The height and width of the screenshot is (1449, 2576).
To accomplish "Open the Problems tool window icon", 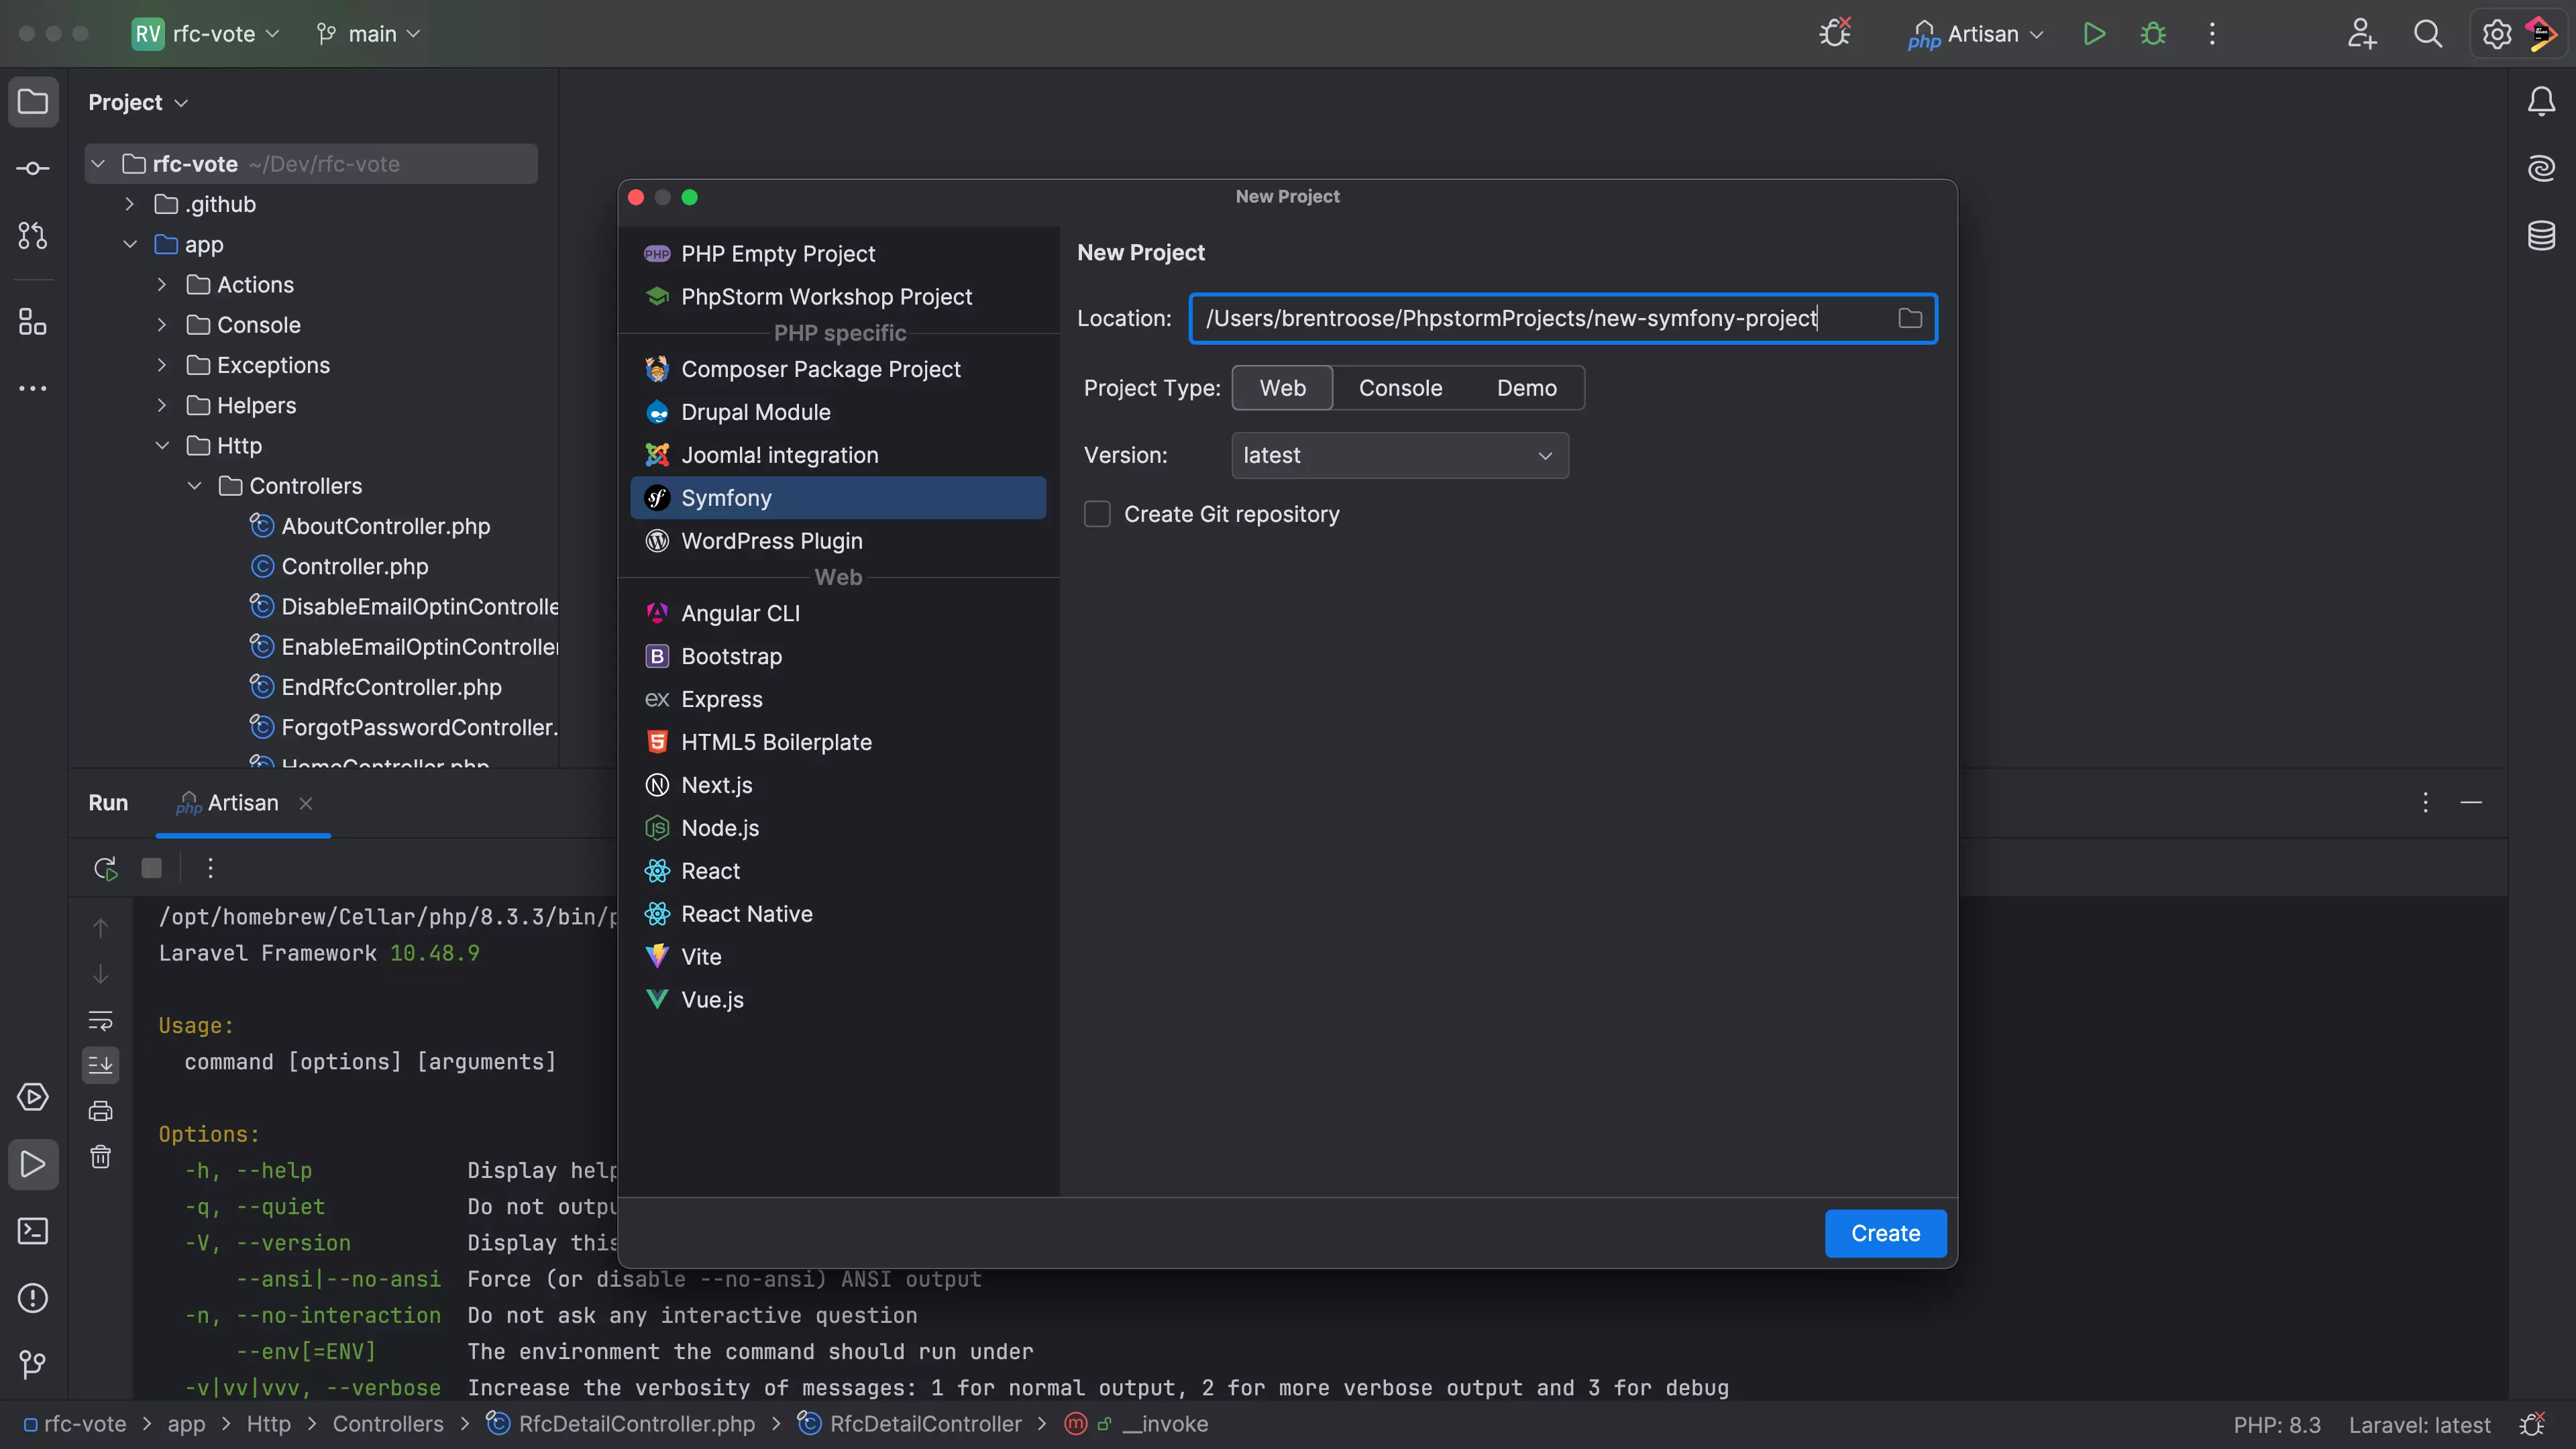I will click(x=32, y=1298).
